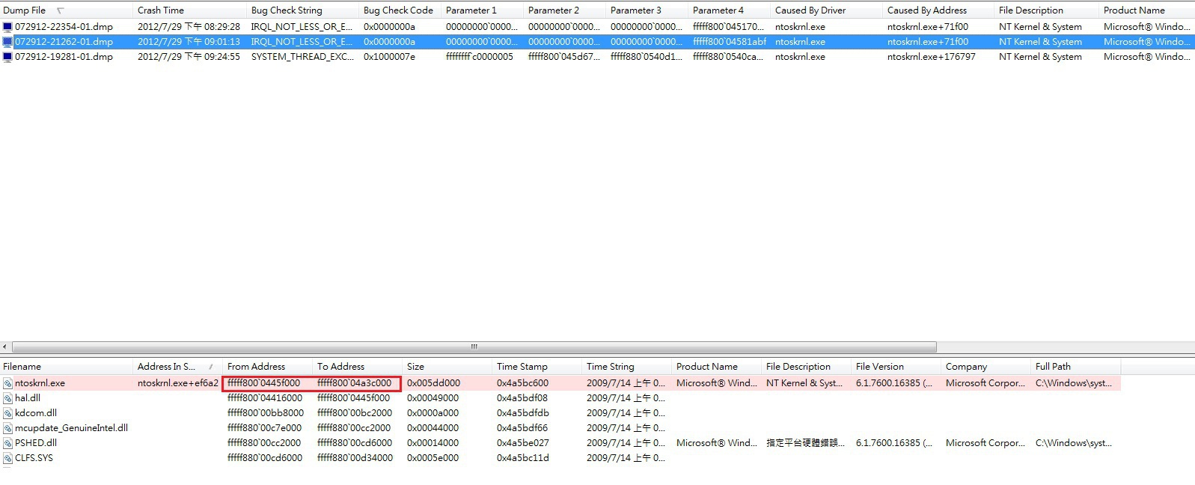Click the CLFS.SYS driver icon
Viewport: 1195px width, 485px height.
click(x=7, y=458)
